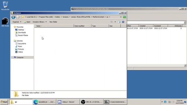187x105 pixels.
Task: Sort by the Size column header
Action: pos(115,26)
